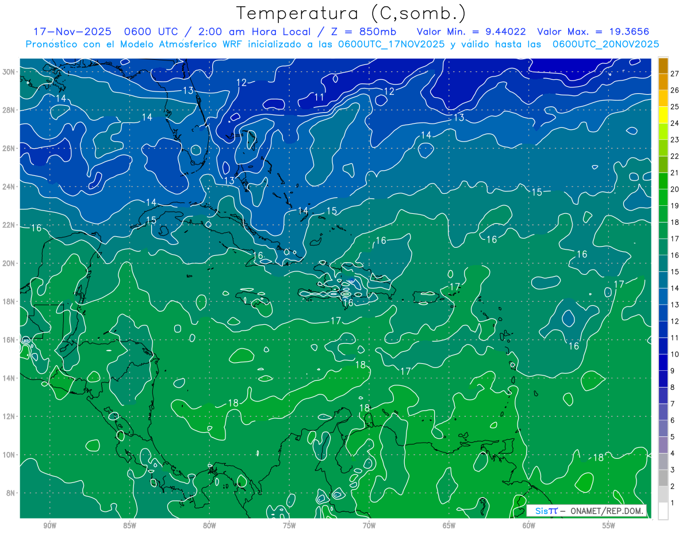Click the legend label '10'
Screen dimensions: 690x533
click(675, 354)
